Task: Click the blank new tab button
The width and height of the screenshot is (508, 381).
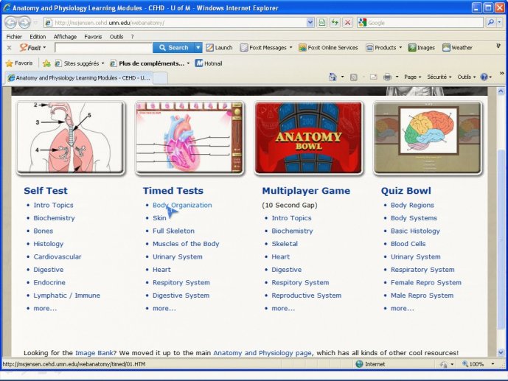Action: tap(160, 78)
